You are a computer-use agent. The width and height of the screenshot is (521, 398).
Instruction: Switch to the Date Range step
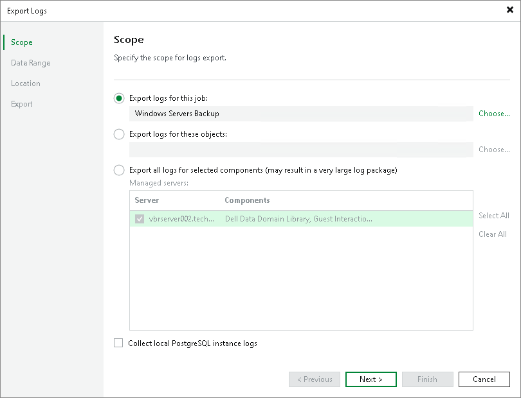(30, 62)
